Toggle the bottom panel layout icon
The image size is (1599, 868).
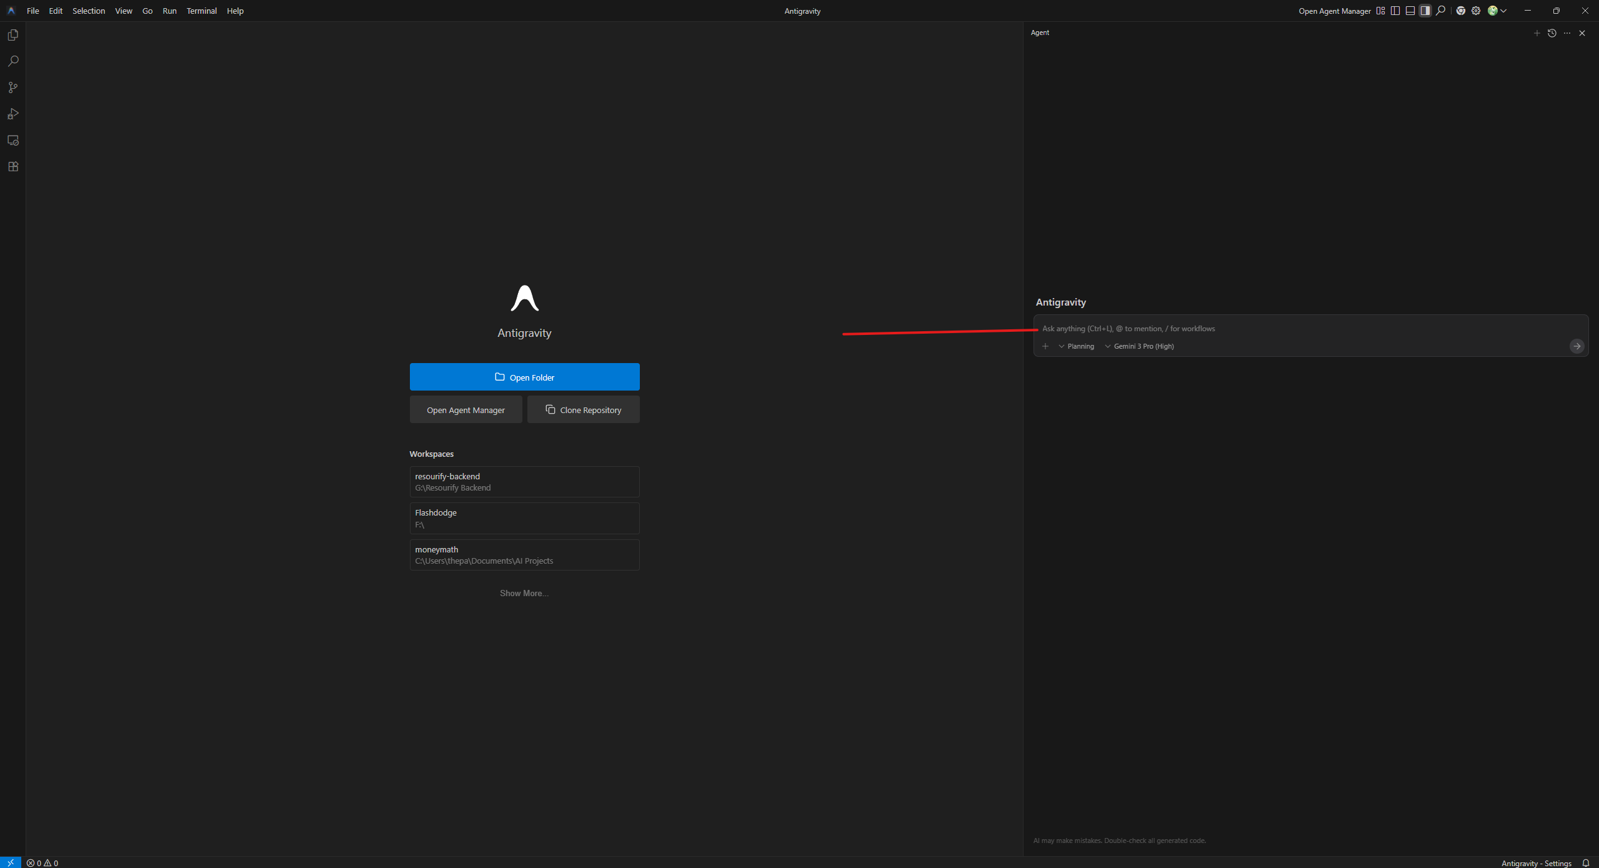pyautogui.click(x=1410, y=11)
